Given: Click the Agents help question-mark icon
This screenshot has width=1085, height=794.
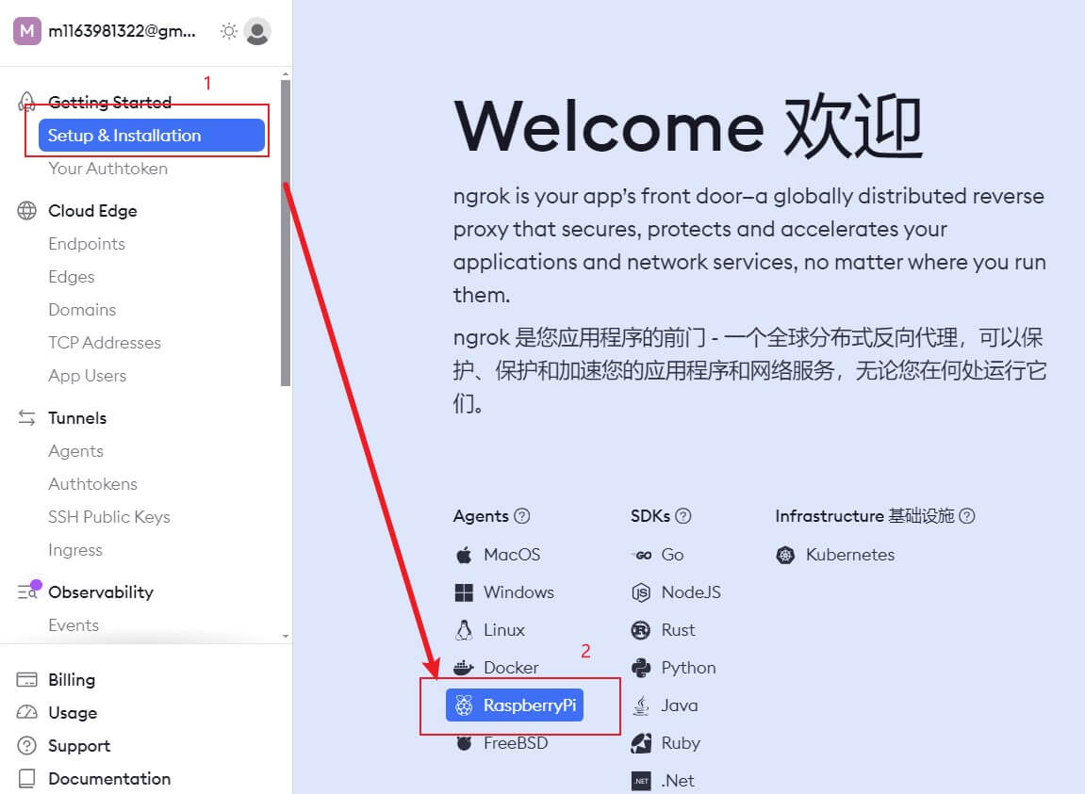Looking at the screenshot, I should point(521,516).
